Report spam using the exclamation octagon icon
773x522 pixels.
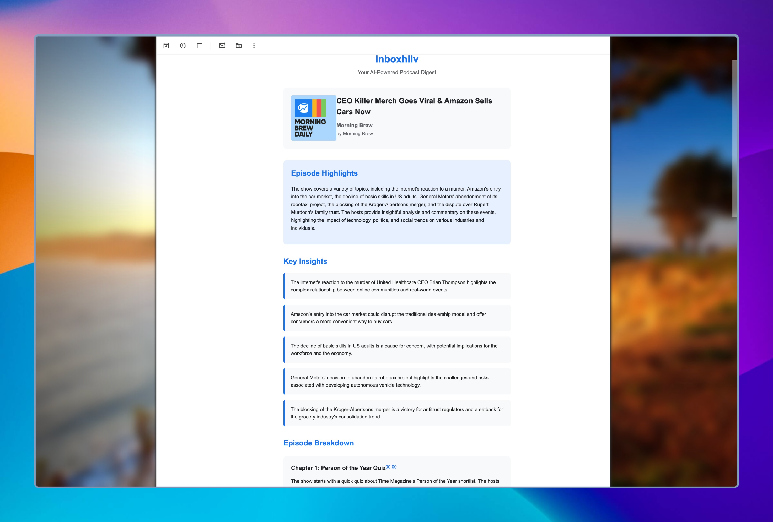[182, 46]
